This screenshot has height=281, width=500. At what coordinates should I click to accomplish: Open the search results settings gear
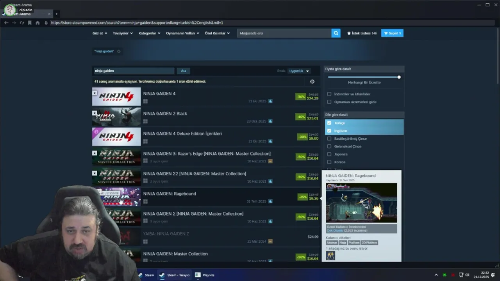pyautogui.click(x=312, y=82)
